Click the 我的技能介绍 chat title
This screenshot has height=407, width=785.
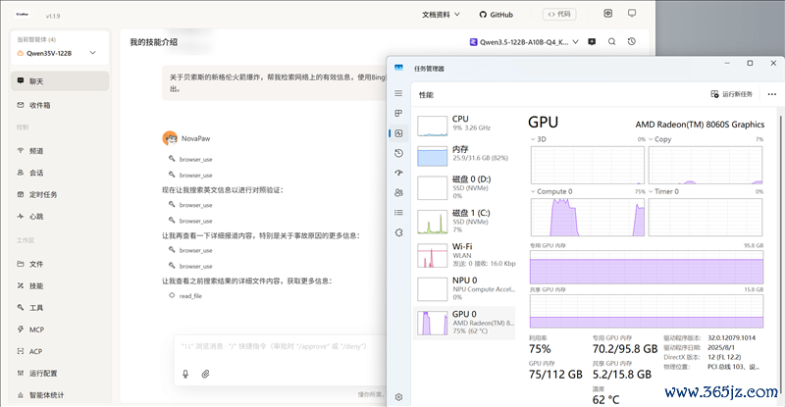[x=154, y=42]
